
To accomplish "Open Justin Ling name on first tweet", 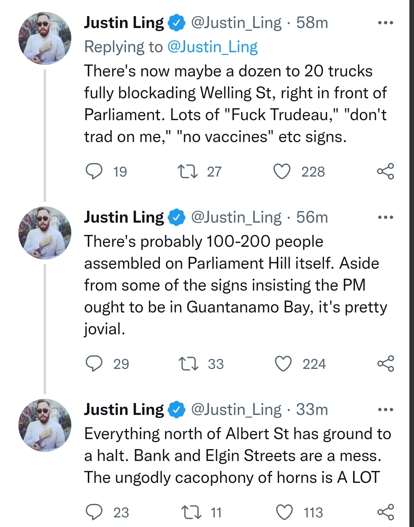I will [x=124, y=23].
